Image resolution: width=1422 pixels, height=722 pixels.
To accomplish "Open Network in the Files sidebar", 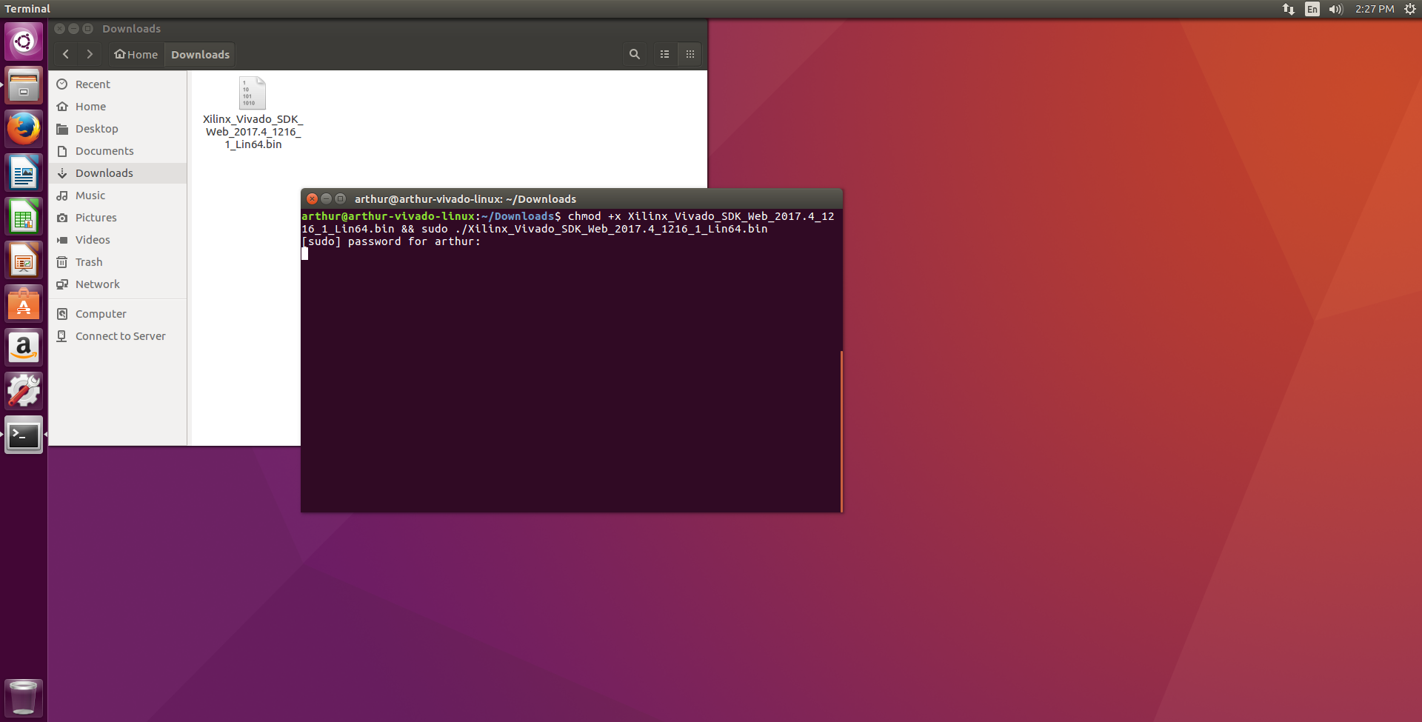I will coord(118,284).
